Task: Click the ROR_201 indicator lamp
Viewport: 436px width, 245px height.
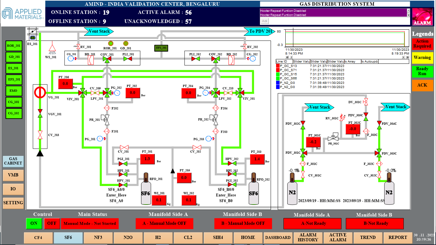Action: coord(111,43)
